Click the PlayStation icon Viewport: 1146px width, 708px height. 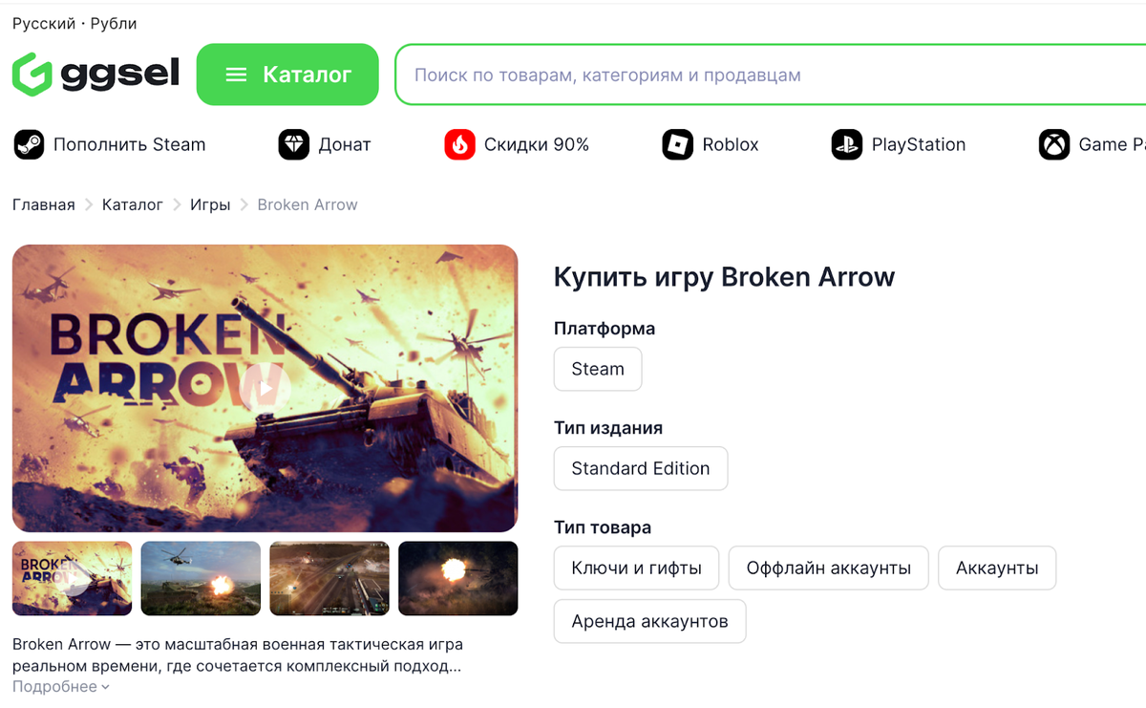[847, 145]
